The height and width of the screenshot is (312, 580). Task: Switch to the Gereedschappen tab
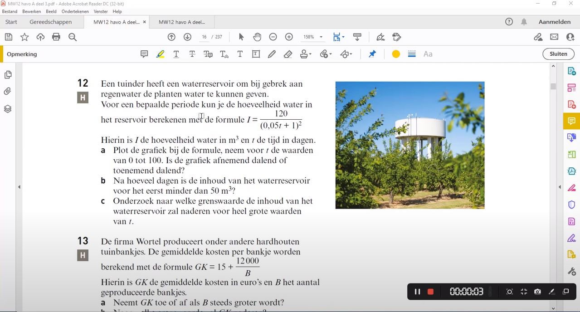(x=51, y=22)
